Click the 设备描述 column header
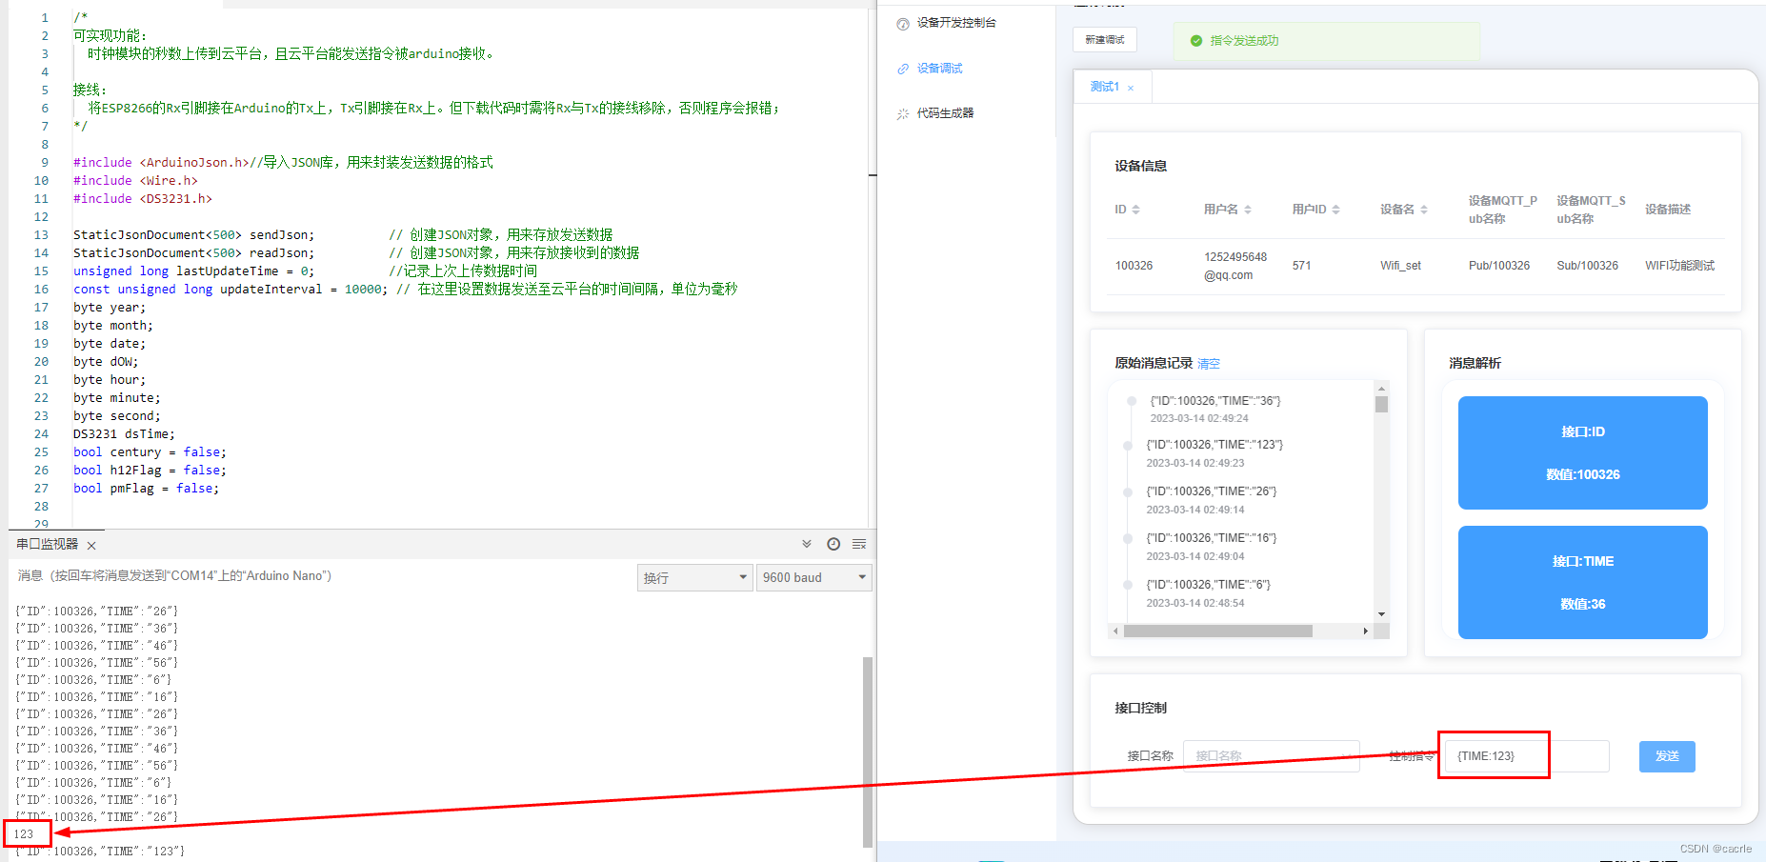Viewport: 1766px width, 862px height. [1668, 210]
